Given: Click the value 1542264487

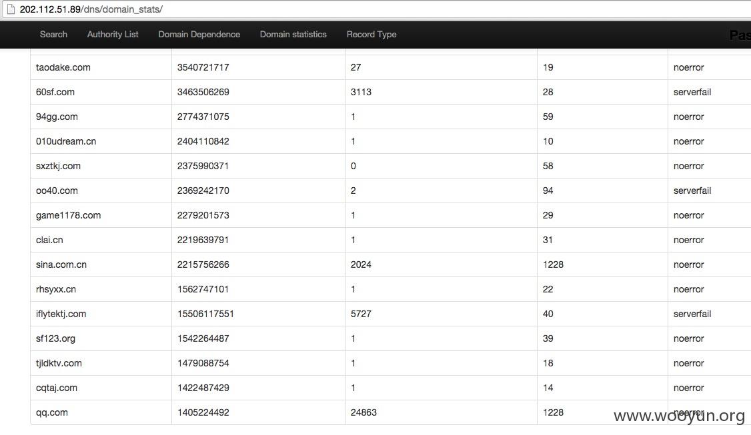Looking at the screenshot, I should 203,338.
